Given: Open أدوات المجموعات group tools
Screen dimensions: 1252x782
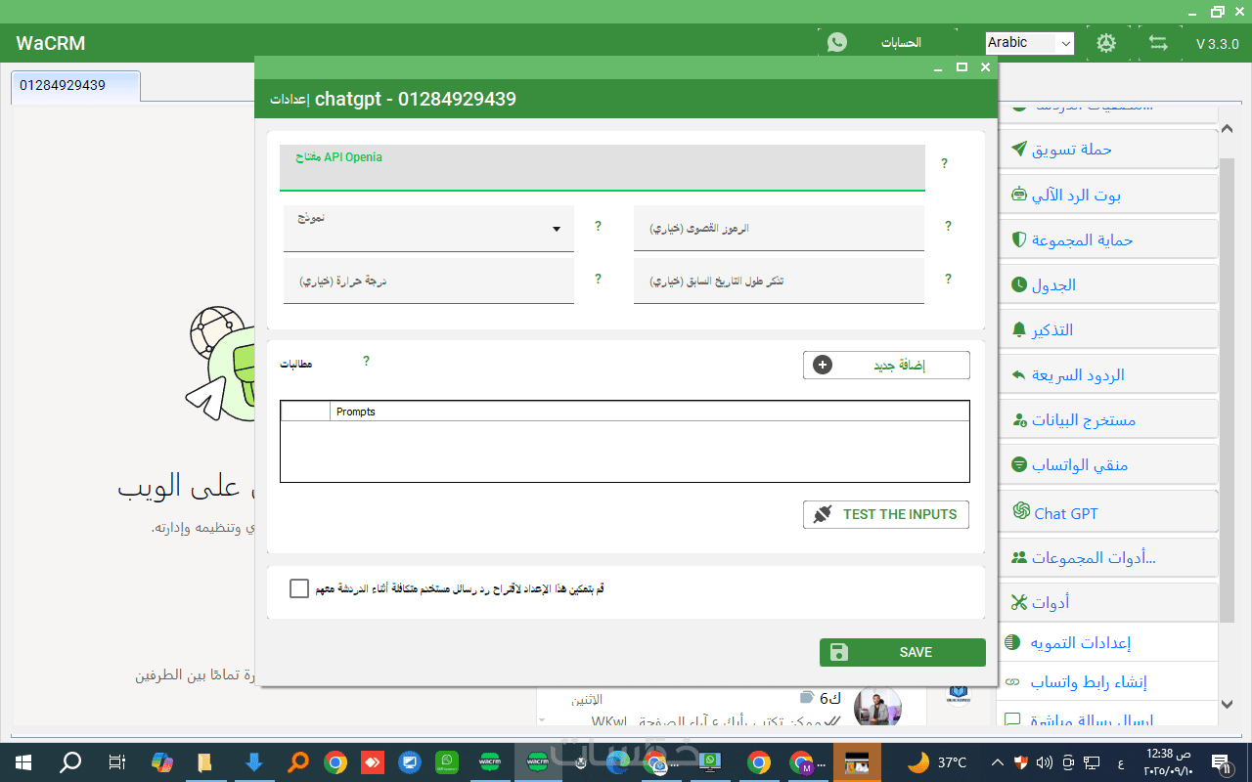Looking at the screenshot, I should (x=1108, y=557).
